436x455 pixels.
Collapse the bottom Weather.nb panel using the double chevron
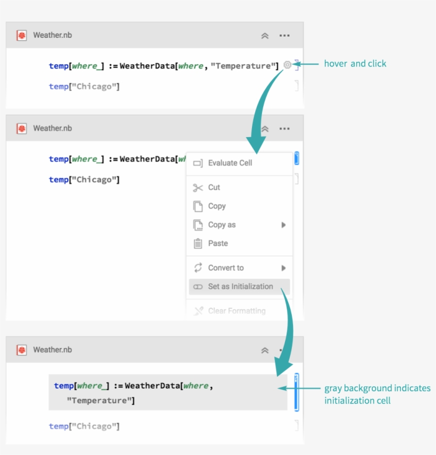pos(265,350)
